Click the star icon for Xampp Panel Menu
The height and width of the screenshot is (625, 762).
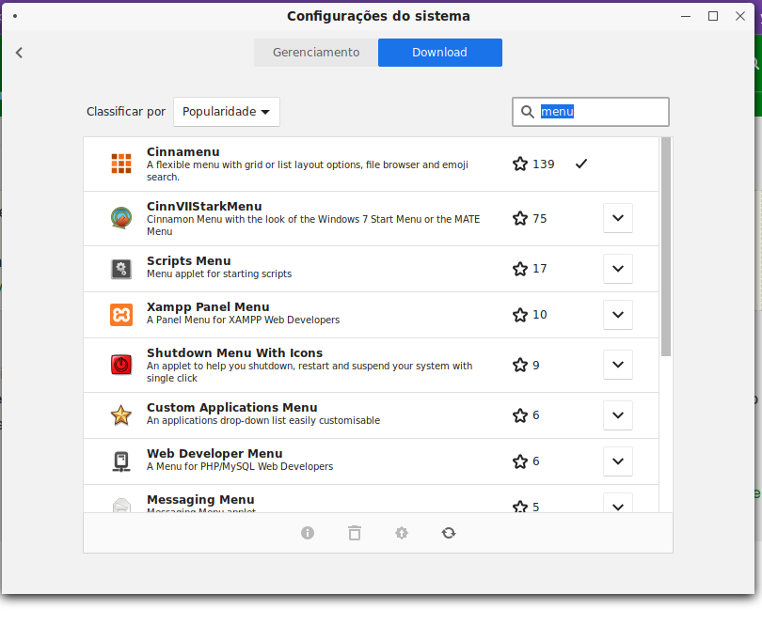coord(520,315)
